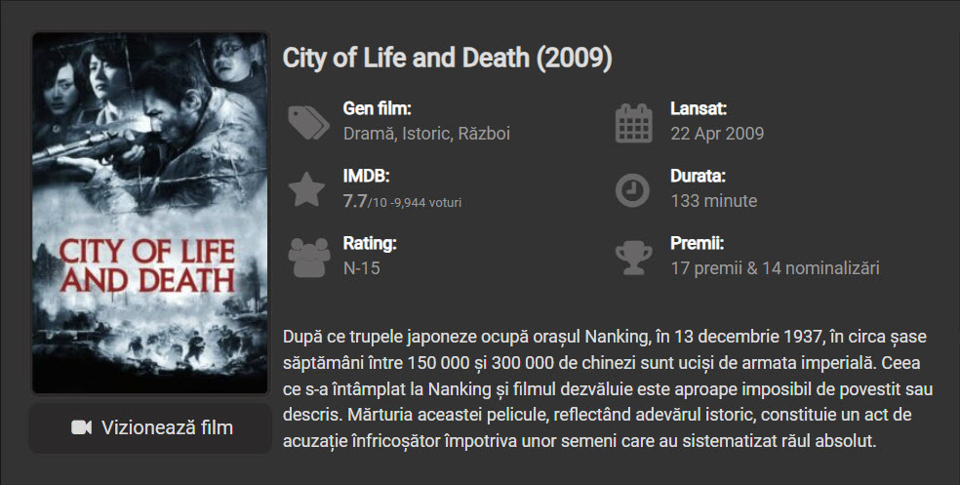Screen dimensions: 960x485
Task: Click the genre tag icon
Action: click(308, 122)
